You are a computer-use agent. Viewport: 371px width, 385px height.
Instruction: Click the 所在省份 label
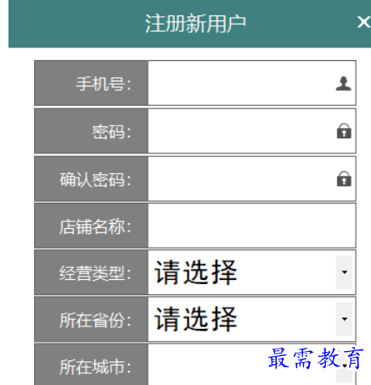click(95, 321)
